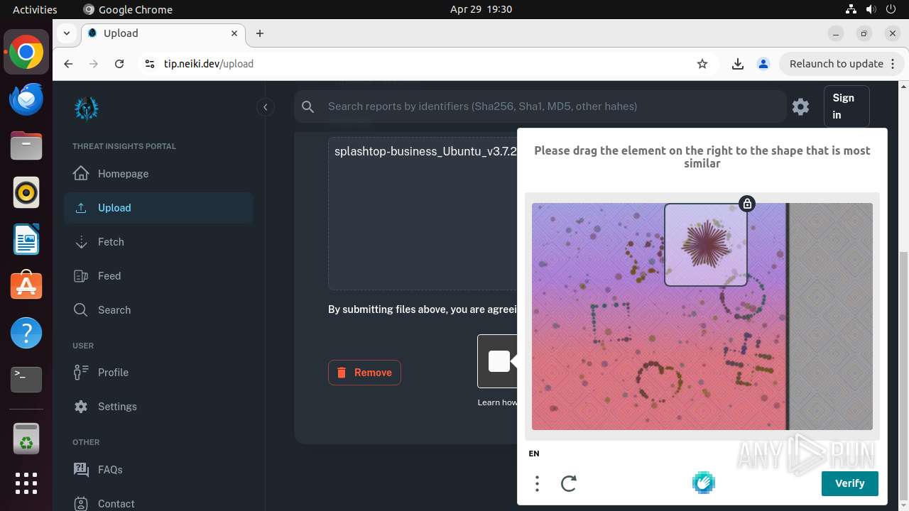
Task: Open Ubuntu Software store icon
Action: tap(26, 286)
